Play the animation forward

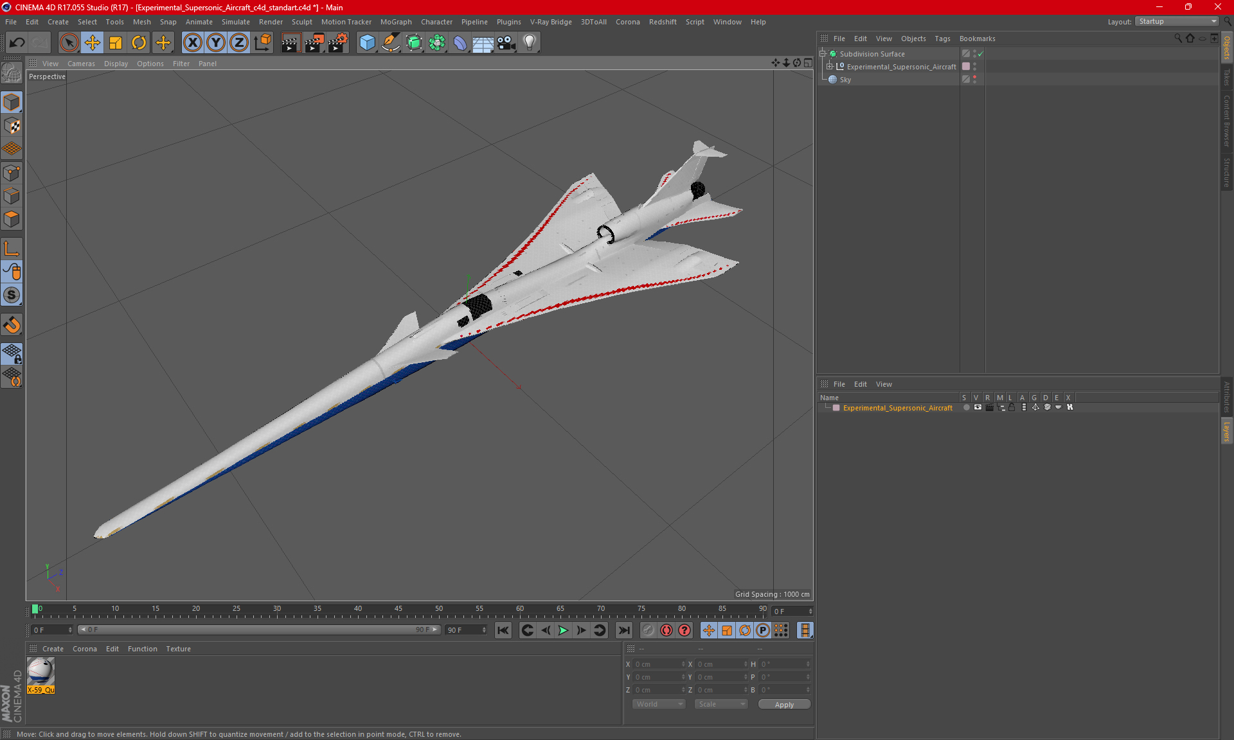tap(563, 631)
